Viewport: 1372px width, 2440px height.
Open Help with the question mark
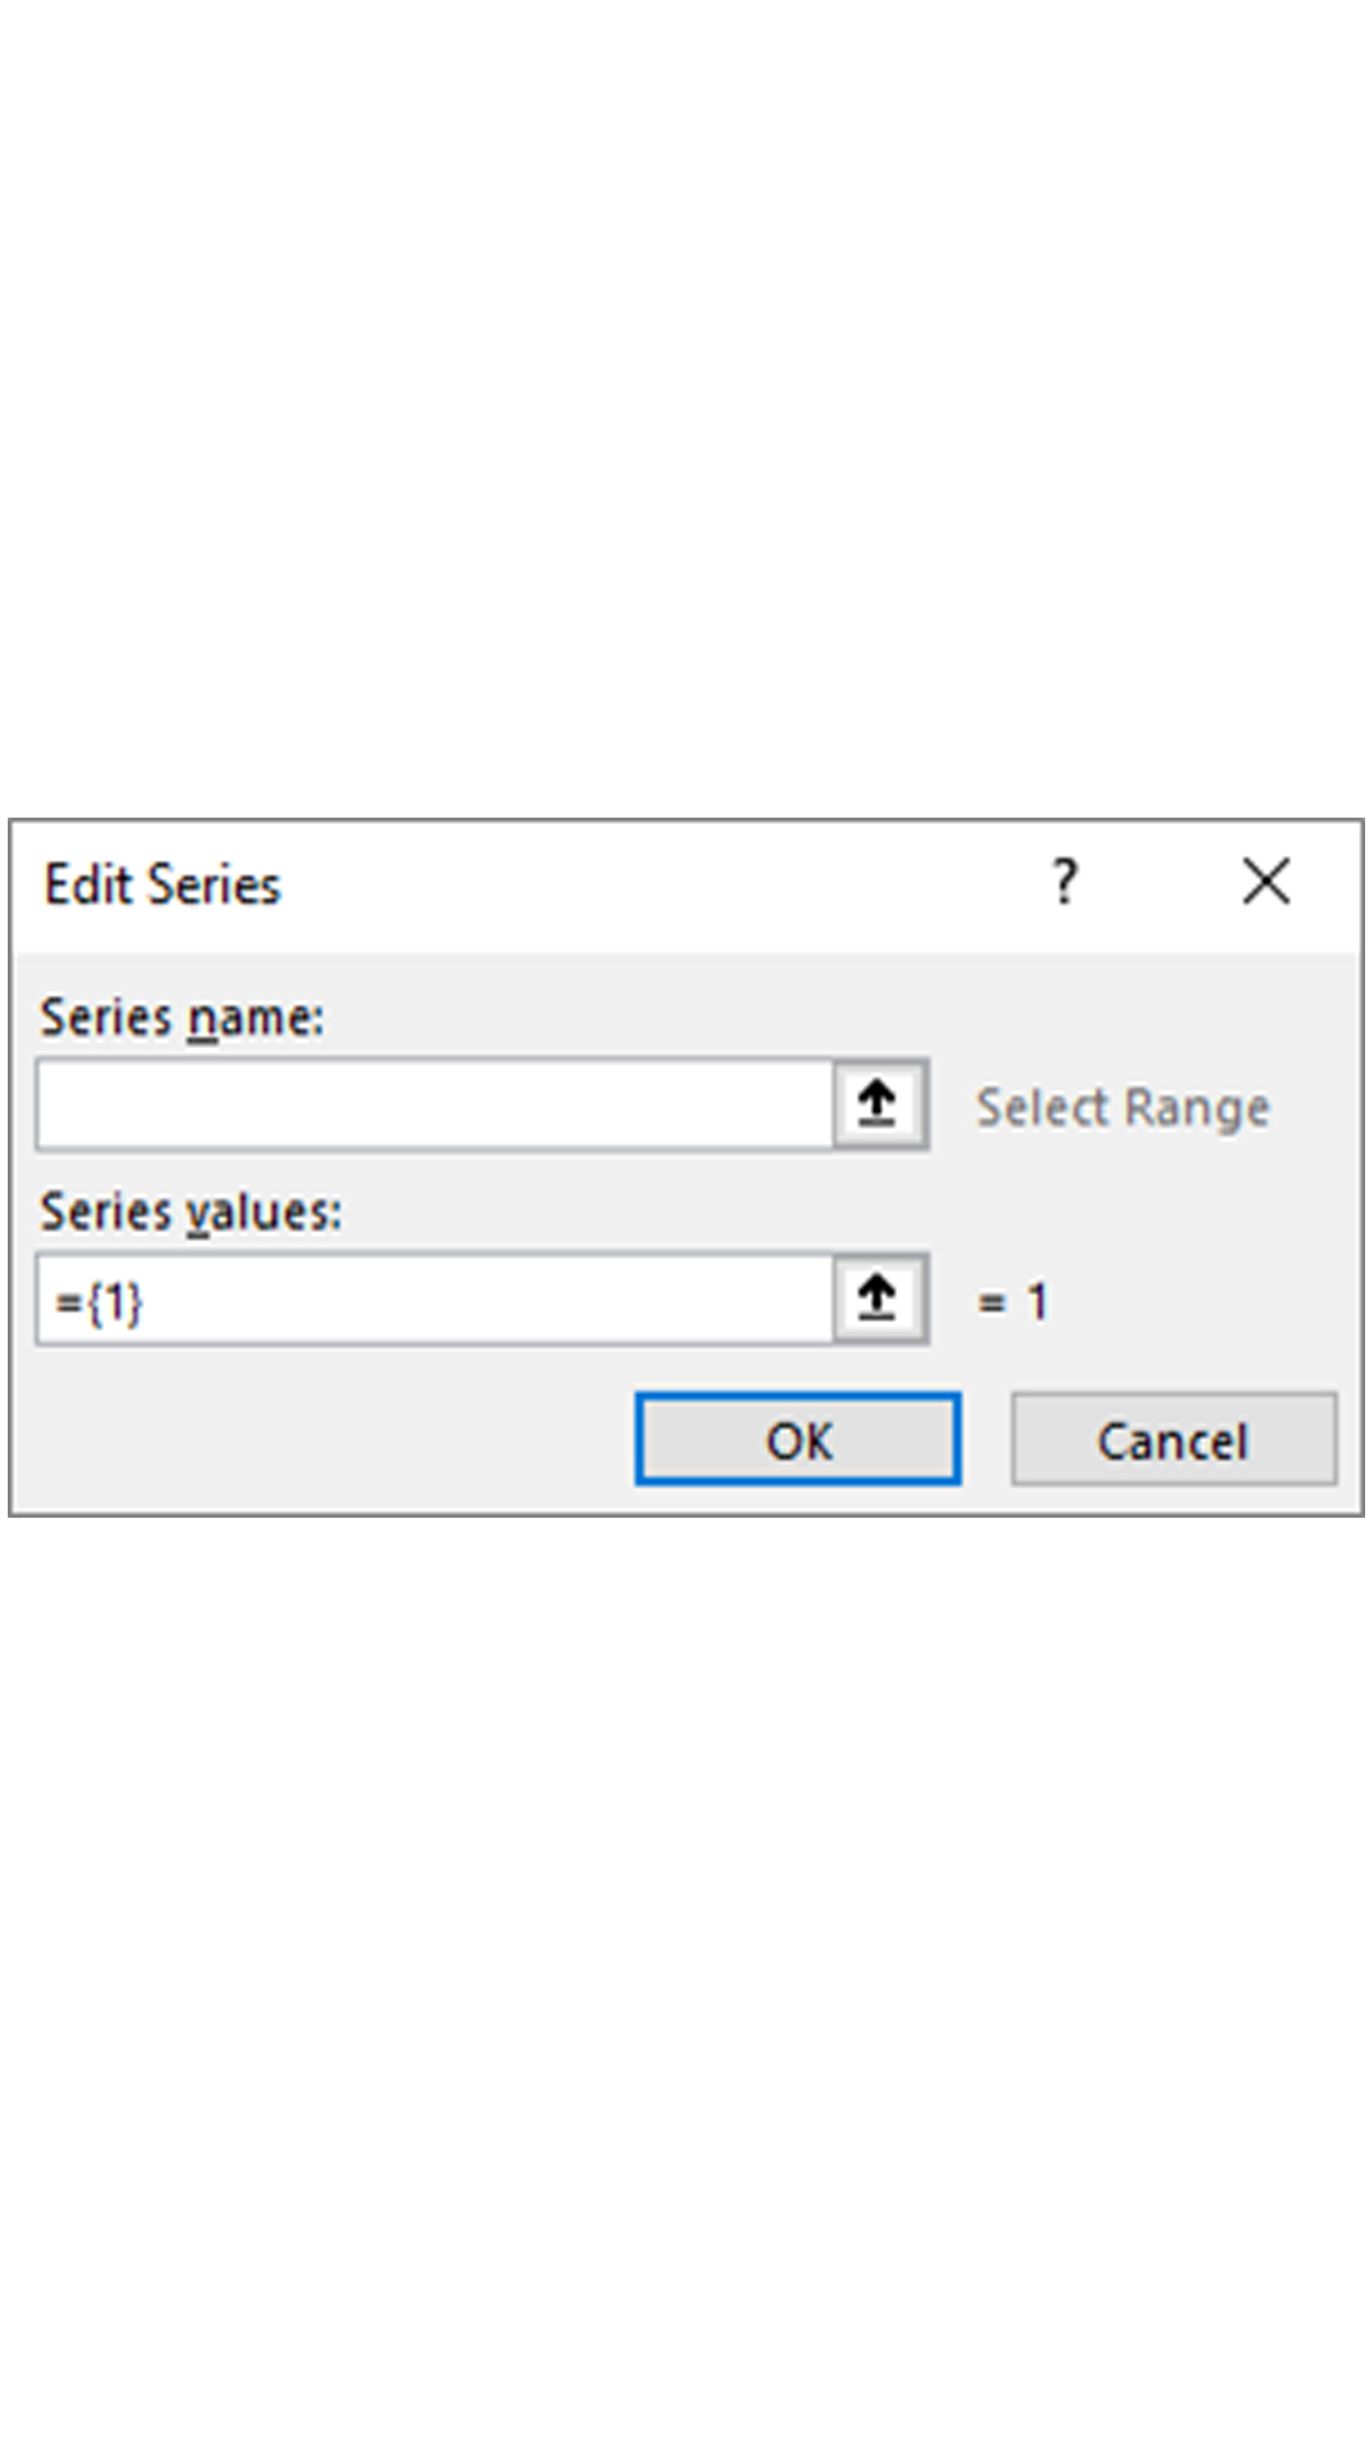click(x=1065, y=882)
